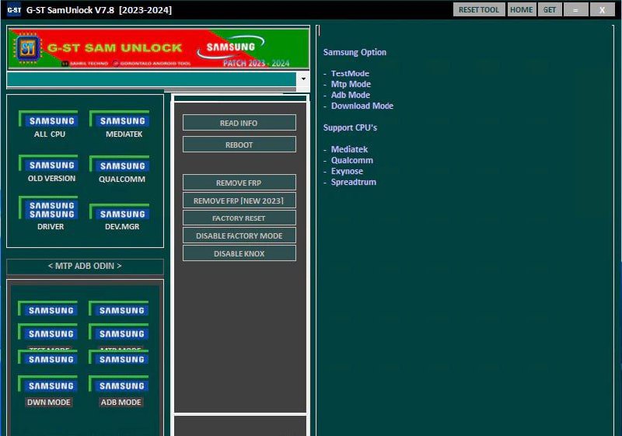Select the DWN MODE Samsung icon
The width and height of the screenshot is (622, 436).
pyautogui.click(x=47, y=384)
